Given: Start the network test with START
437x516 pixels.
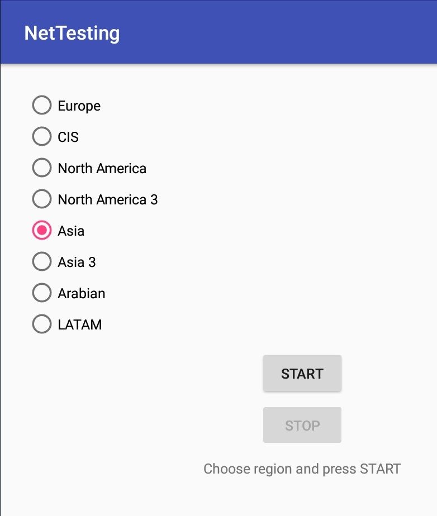Looking at the screenshot, I should point(302,374).
